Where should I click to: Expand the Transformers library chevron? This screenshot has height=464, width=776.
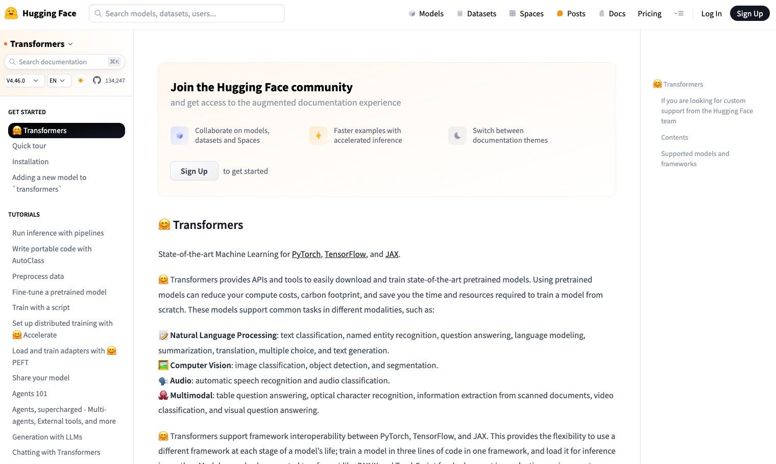70,44
